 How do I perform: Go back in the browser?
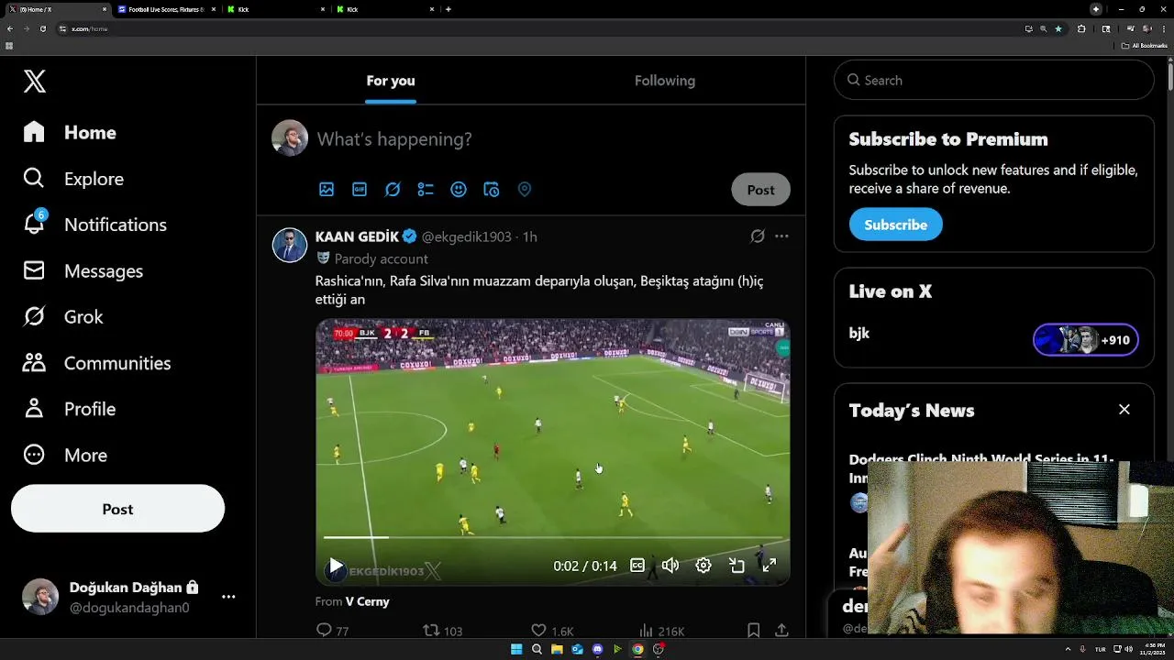(9, 28)
